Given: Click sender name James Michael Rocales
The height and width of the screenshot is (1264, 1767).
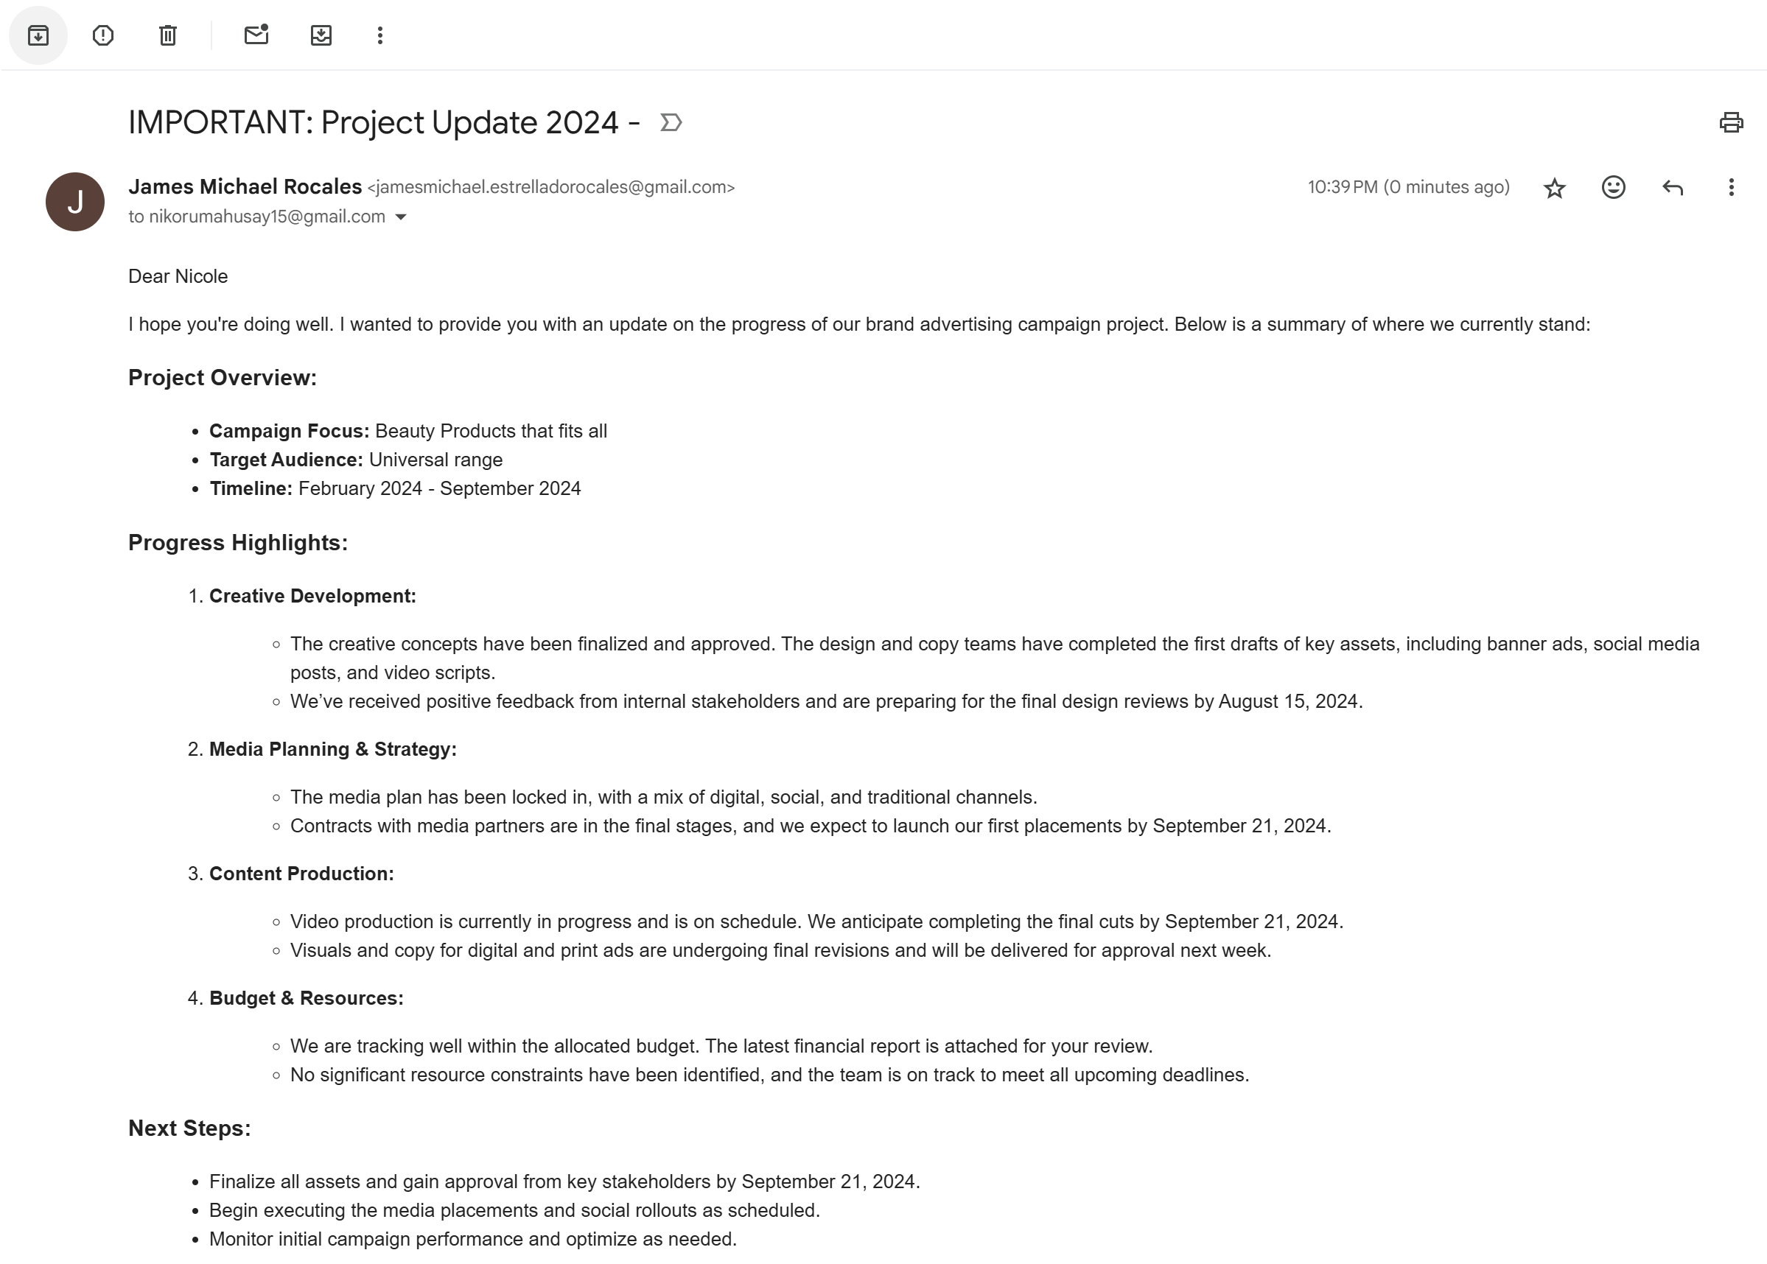Looking at the screenshot, I should tap(245, 187).
